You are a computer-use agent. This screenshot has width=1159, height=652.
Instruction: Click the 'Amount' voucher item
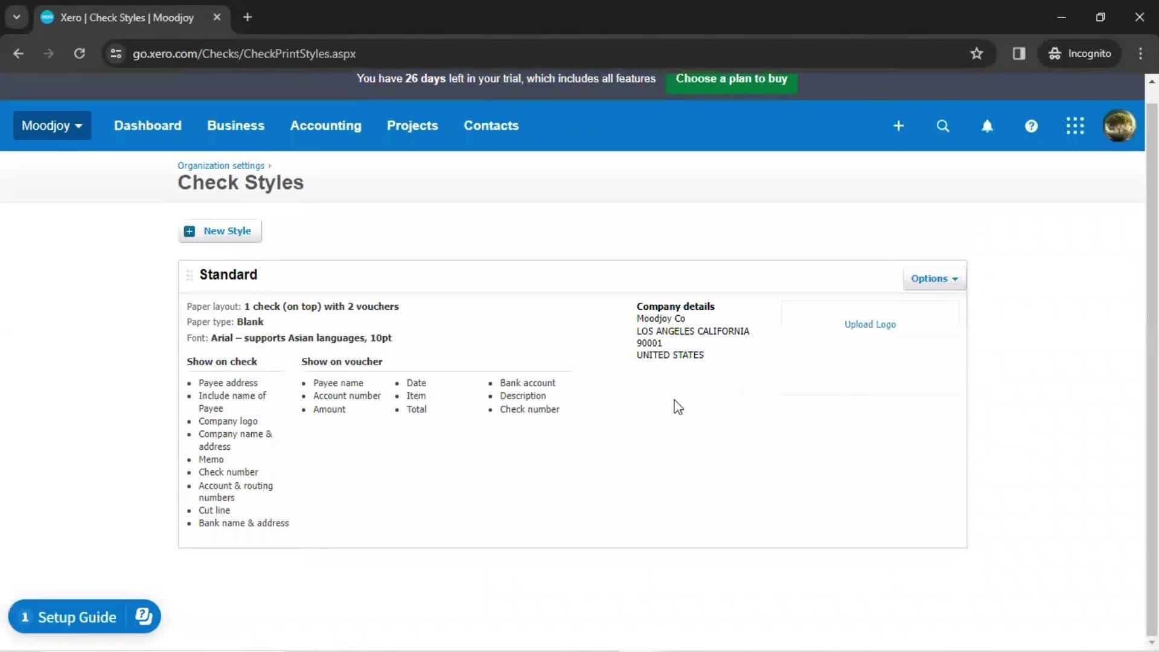[330, 409]
